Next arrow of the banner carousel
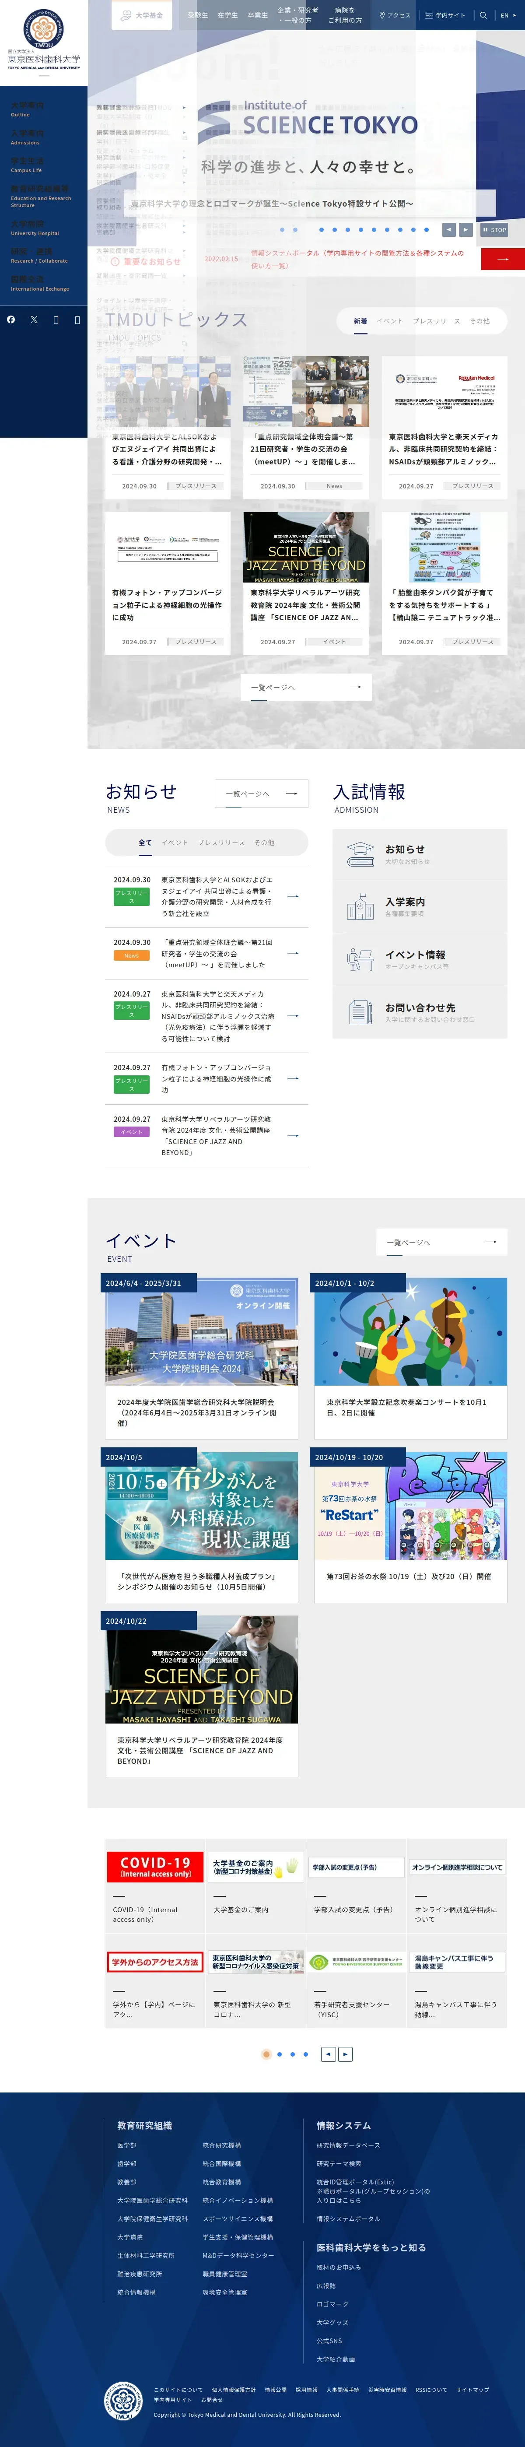Screen dimensions: 525x2447 [346, 2054]
